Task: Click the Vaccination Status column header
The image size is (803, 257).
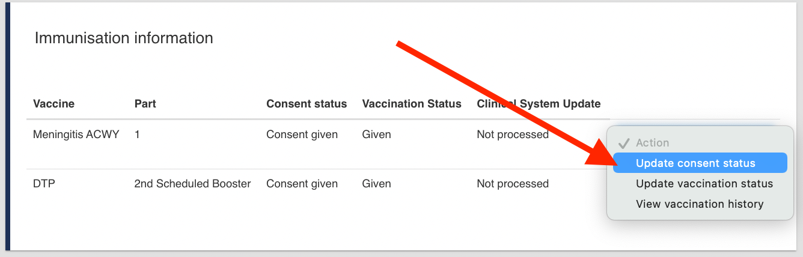Action: [412, 104]
